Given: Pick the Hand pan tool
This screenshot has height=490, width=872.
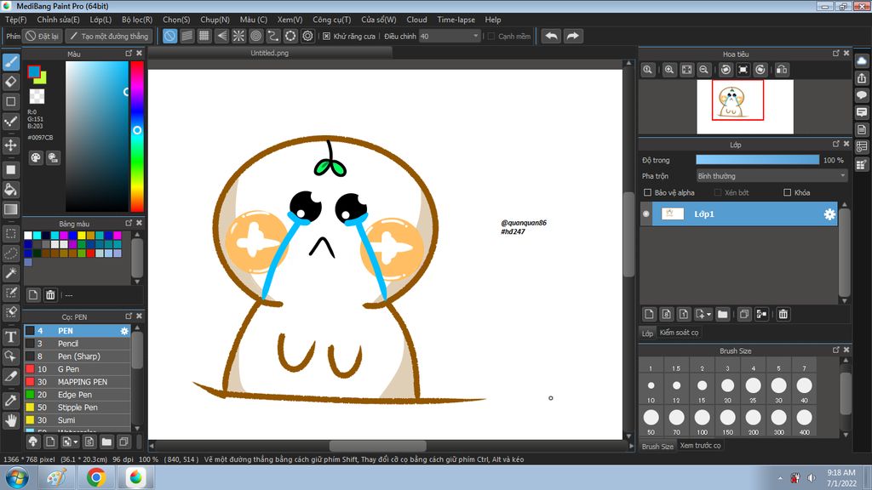Looking at the screenshot, I should point(11,419).
